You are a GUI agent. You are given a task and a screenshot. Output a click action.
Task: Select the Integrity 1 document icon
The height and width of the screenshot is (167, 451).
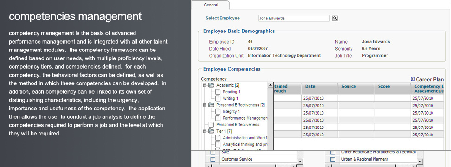218,111
